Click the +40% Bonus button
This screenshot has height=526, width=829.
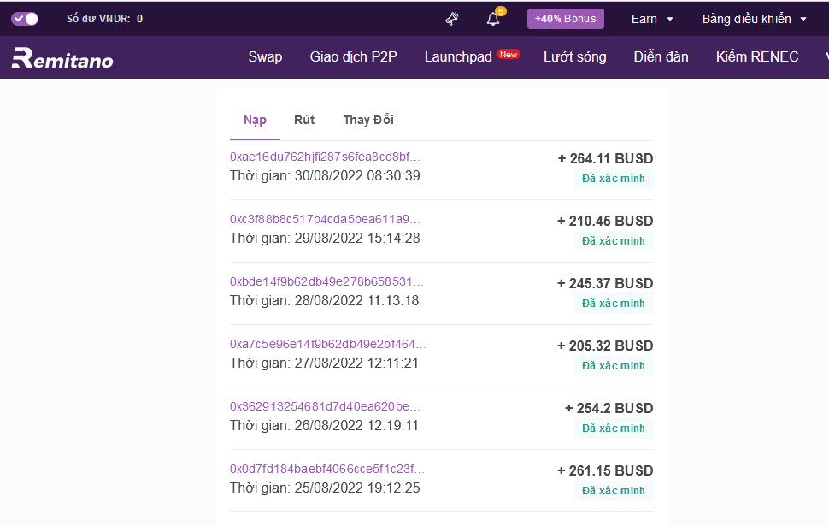point(565,19)
